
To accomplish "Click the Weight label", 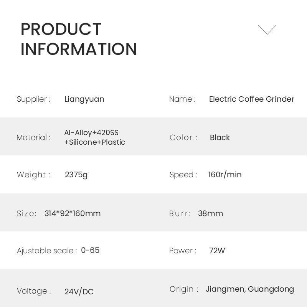I will coord(33,175).
